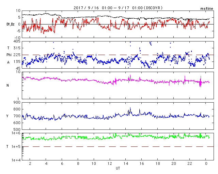Select the 'V' velocity axis label
This screenshot has width=218, height=174.
7,116
